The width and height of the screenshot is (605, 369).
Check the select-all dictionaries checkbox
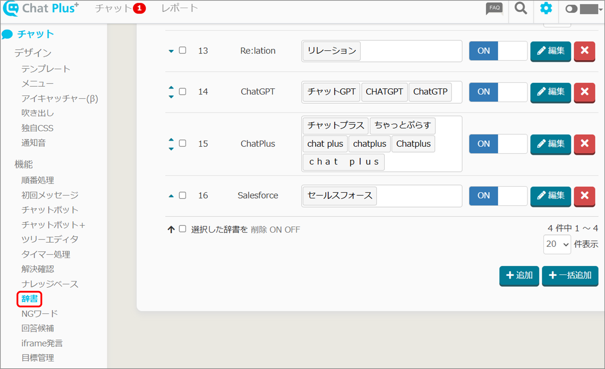tap(182, 229)
